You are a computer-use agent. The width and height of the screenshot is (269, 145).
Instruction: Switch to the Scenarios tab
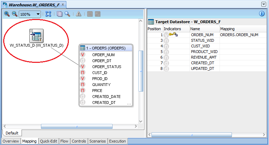point(97,141)
